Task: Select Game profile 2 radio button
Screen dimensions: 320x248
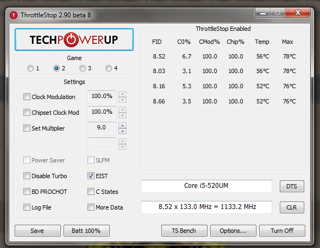Action: point(57,68)
